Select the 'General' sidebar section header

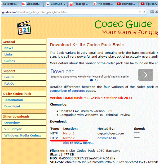click(24, 42)
